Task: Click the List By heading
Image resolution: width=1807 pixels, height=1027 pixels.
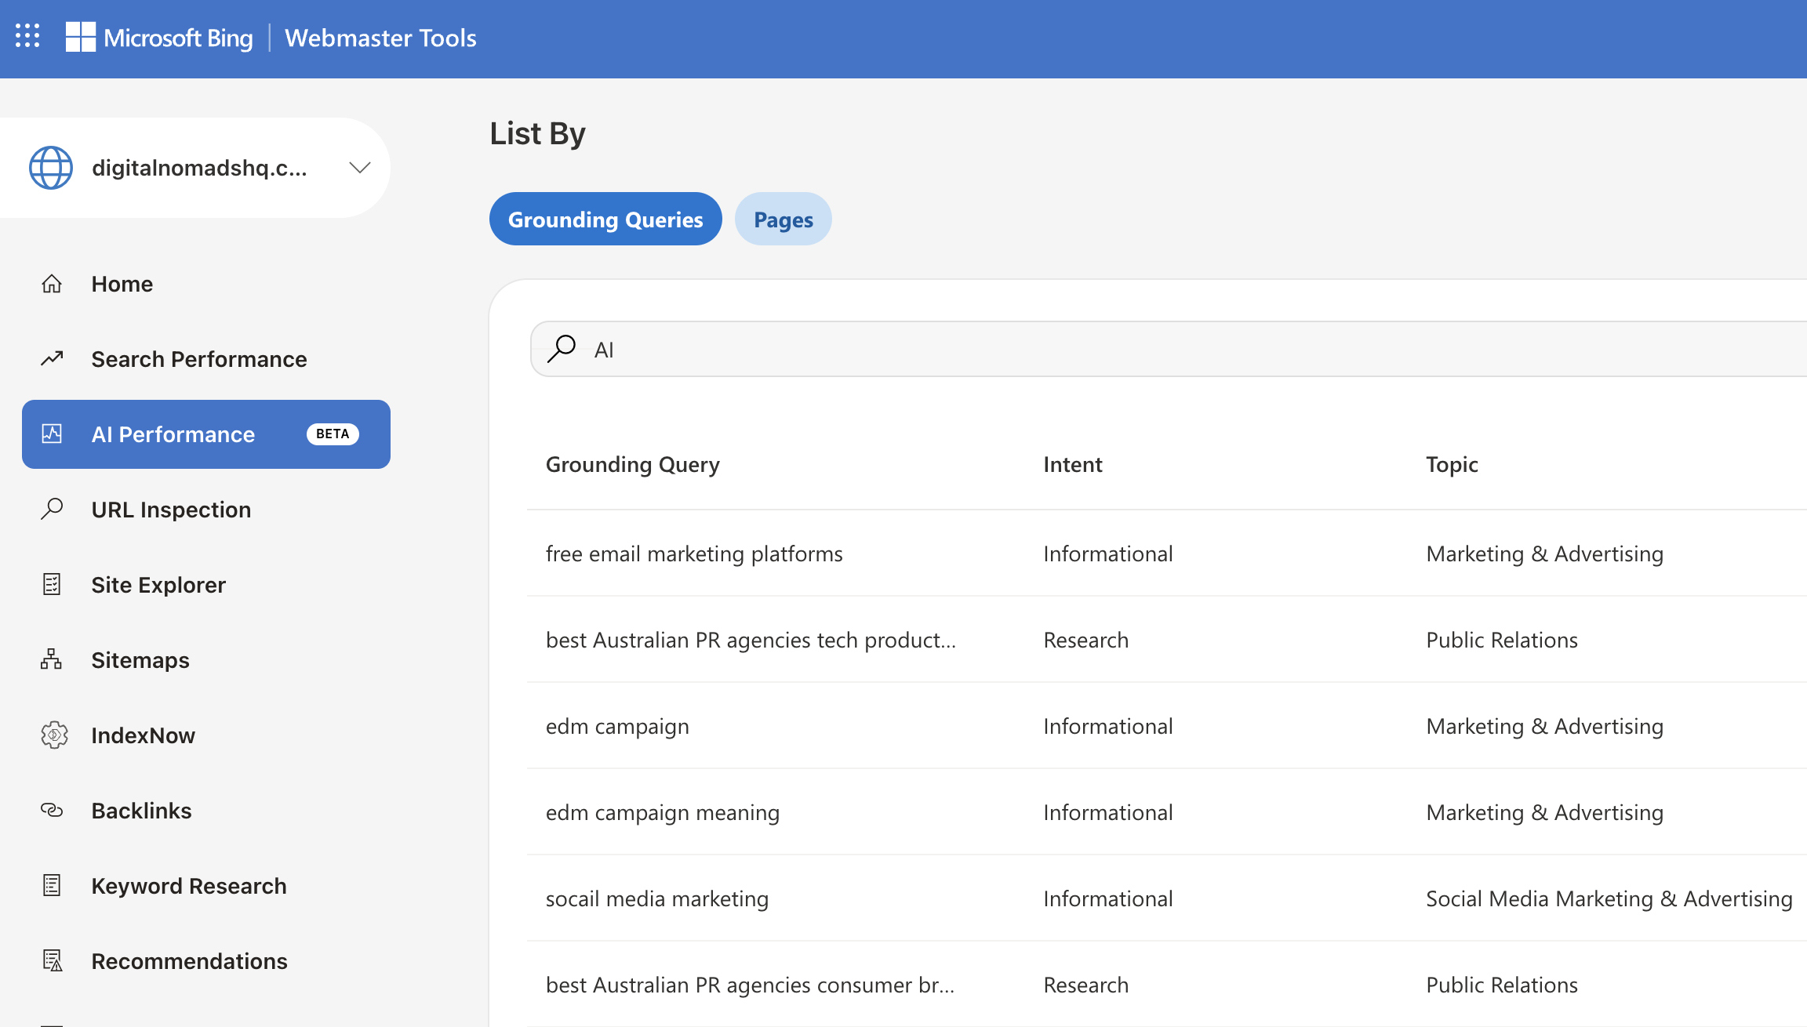Action: (537, 134)
